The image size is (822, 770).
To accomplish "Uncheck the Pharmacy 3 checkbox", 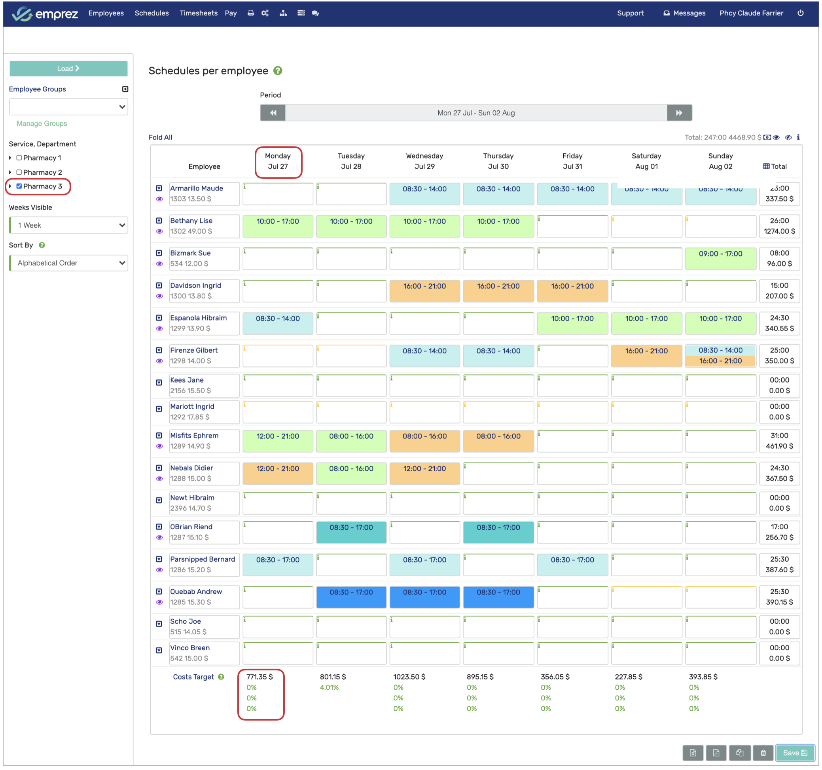I will [x=19, y=186].
